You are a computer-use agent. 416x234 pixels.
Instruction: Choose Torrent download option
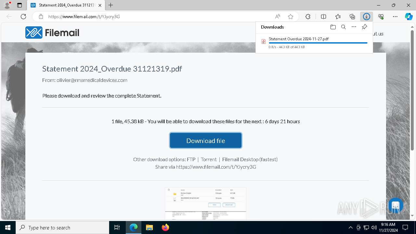click(209, 159)
